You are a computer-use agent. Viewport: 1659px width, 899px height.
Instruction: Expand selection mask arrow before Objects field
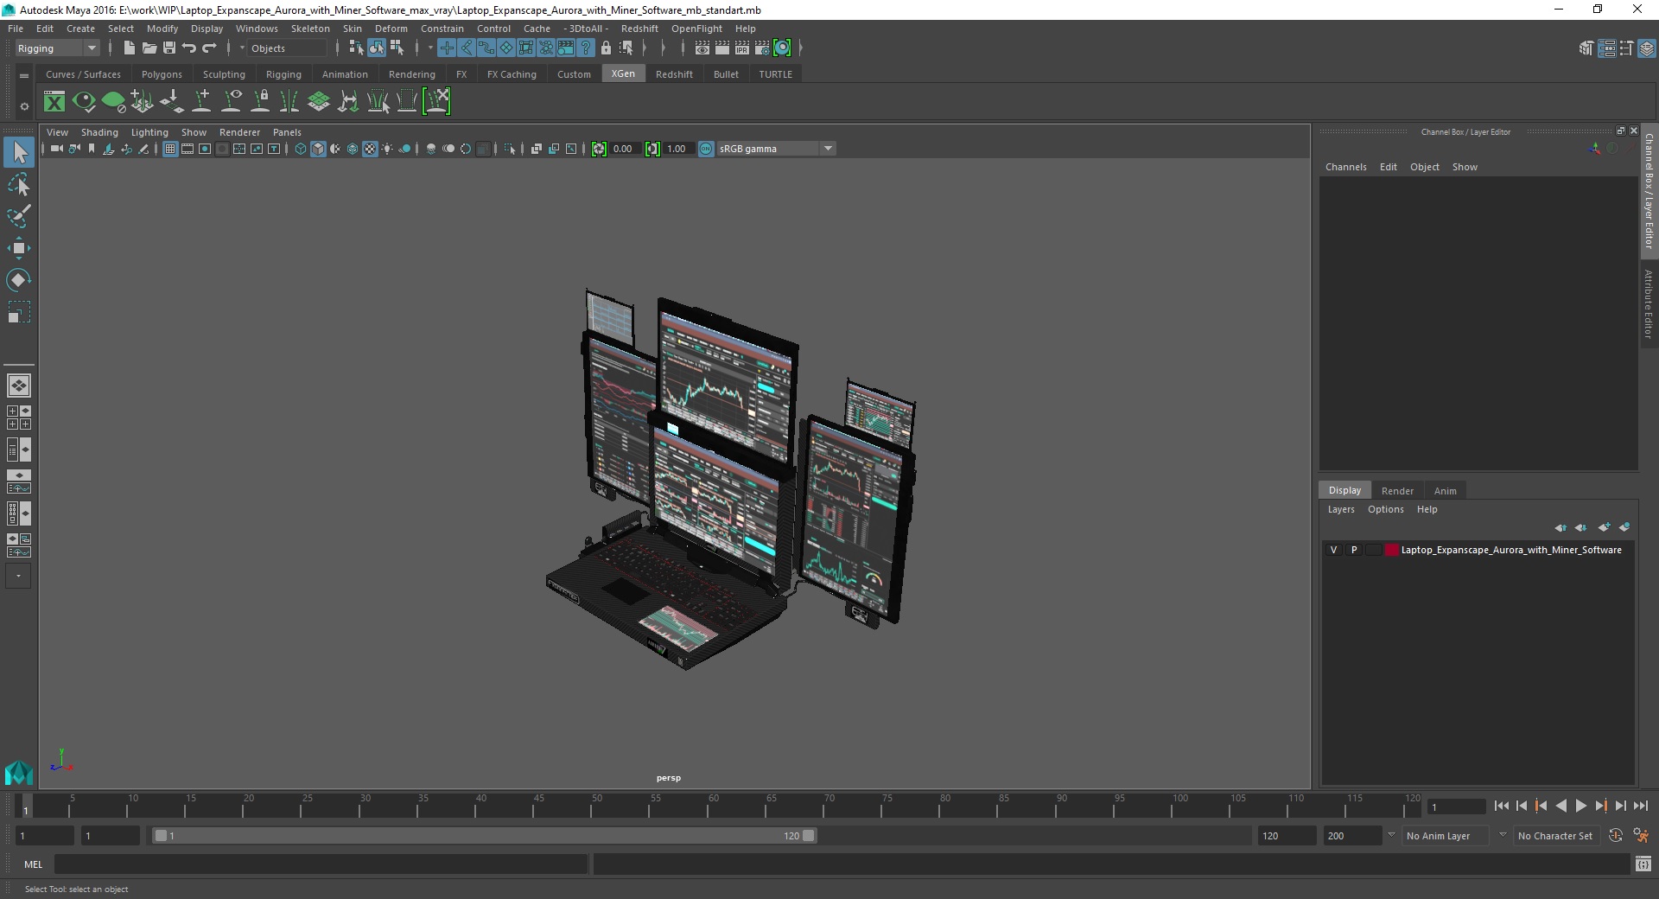tap(242, 48)
